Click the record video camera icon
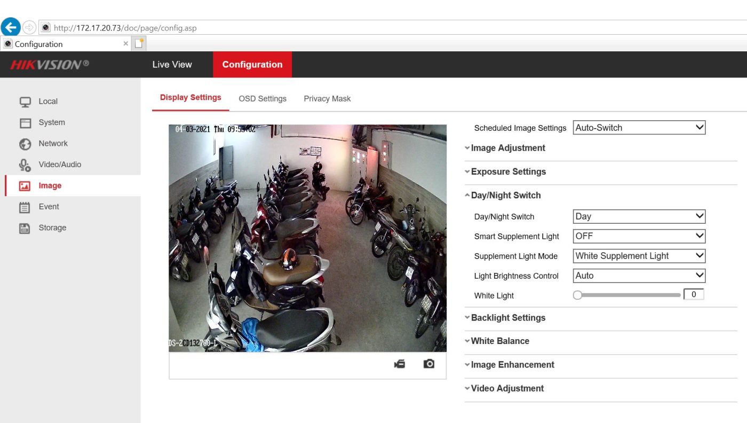The image size is (747, 423). tap(399, 364)
